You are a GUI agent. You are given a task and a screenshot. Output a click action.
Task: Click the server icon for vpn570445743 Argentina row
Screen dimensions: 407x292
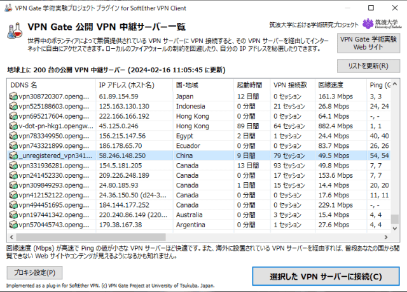(x=13, y=224)
